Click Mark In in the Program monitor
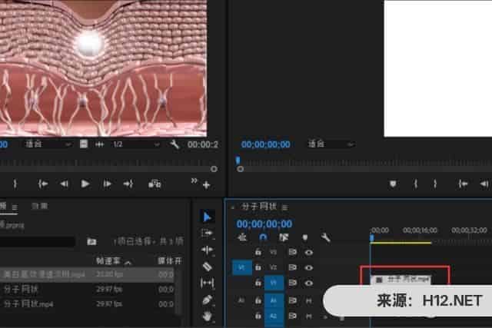 [x=415, y=184]
